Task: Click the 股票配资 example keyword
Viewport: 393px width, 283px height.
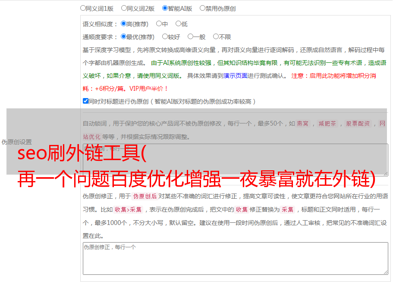Action: [358, 123]
